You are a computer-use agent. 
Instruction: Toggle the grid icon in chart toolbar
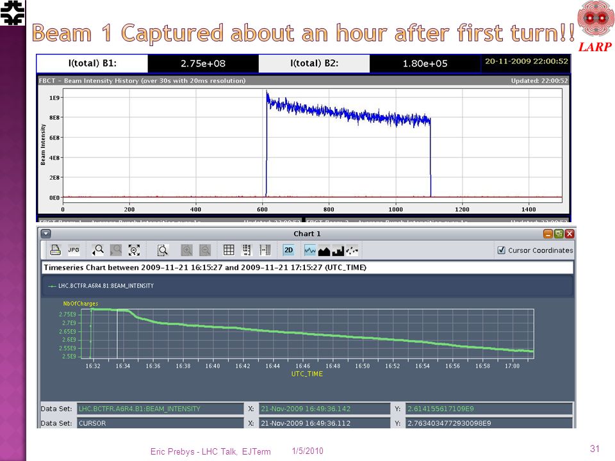[229, 250]
